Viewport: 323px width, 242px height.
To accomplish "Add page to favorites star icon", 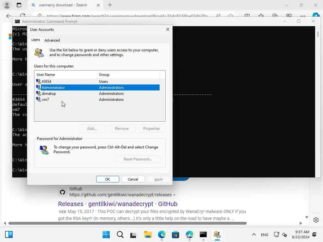I will (x=231, y=15).
